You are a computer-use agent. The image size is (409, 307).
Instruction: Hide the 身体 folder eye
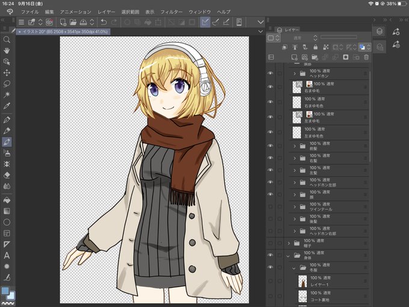click(271, 255)
